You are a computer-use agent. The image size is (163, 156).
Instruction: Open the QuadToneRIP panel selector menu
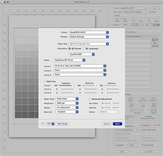click(81, 54)
